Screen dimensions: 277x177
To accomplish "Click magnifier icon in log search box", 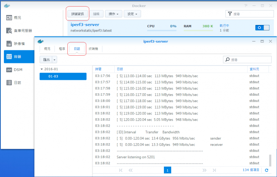I will [227, 60].
